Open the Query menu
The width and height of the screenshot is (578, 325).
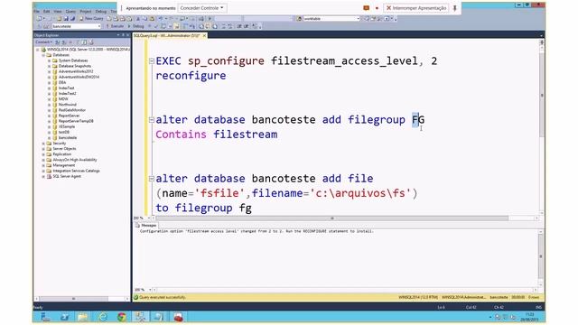[x=70, y=12]
